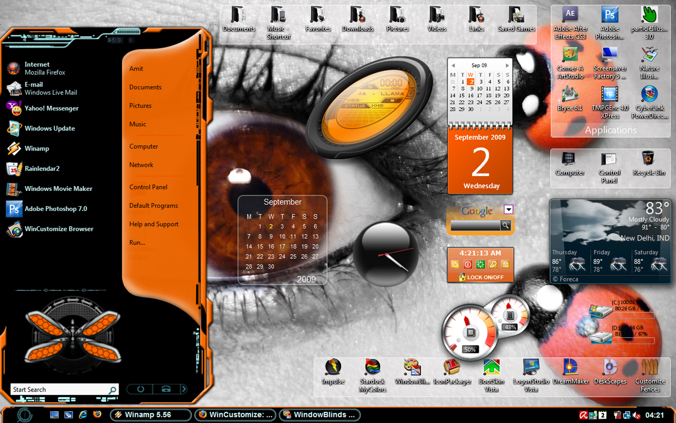The width and height of the screenshot is (676, 423).
Task: Select the Customize Fences icon
Action: 650,376
